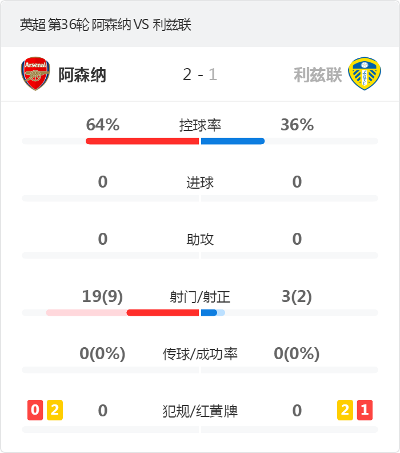Select the 传球/成功率 stat label
The height and width of the screenshot is (453, 400).
pyautogui.click(x=200, y=354)
